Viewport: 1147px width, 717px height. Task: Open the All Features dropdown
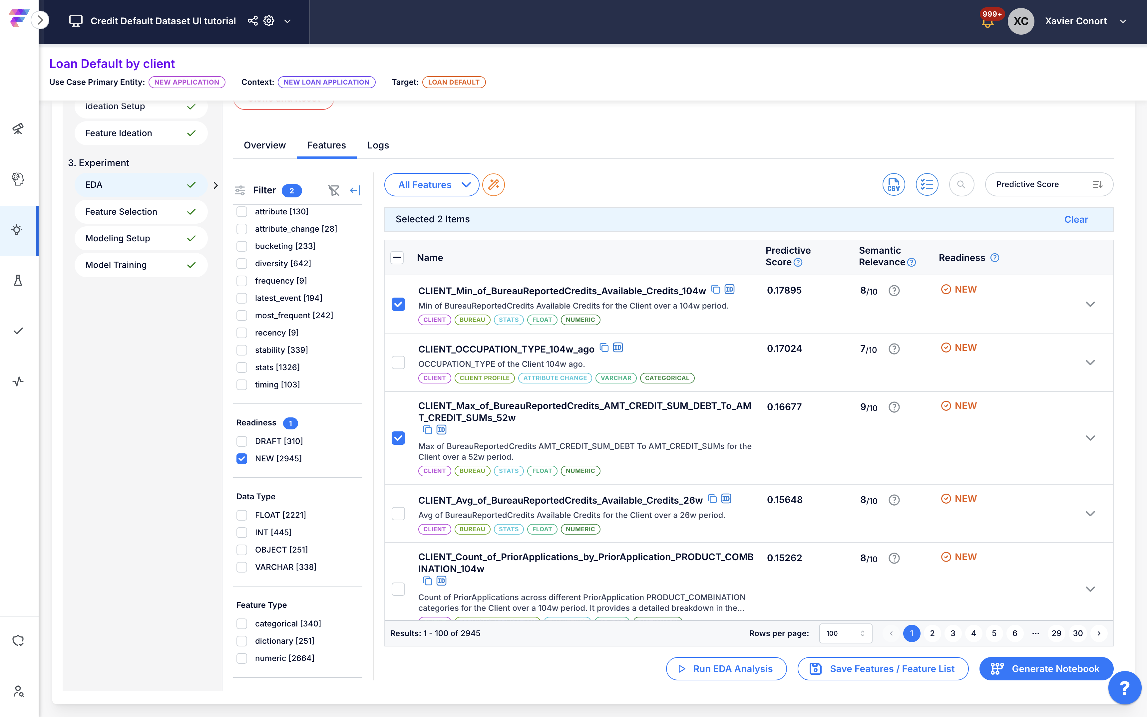(432, 184)
